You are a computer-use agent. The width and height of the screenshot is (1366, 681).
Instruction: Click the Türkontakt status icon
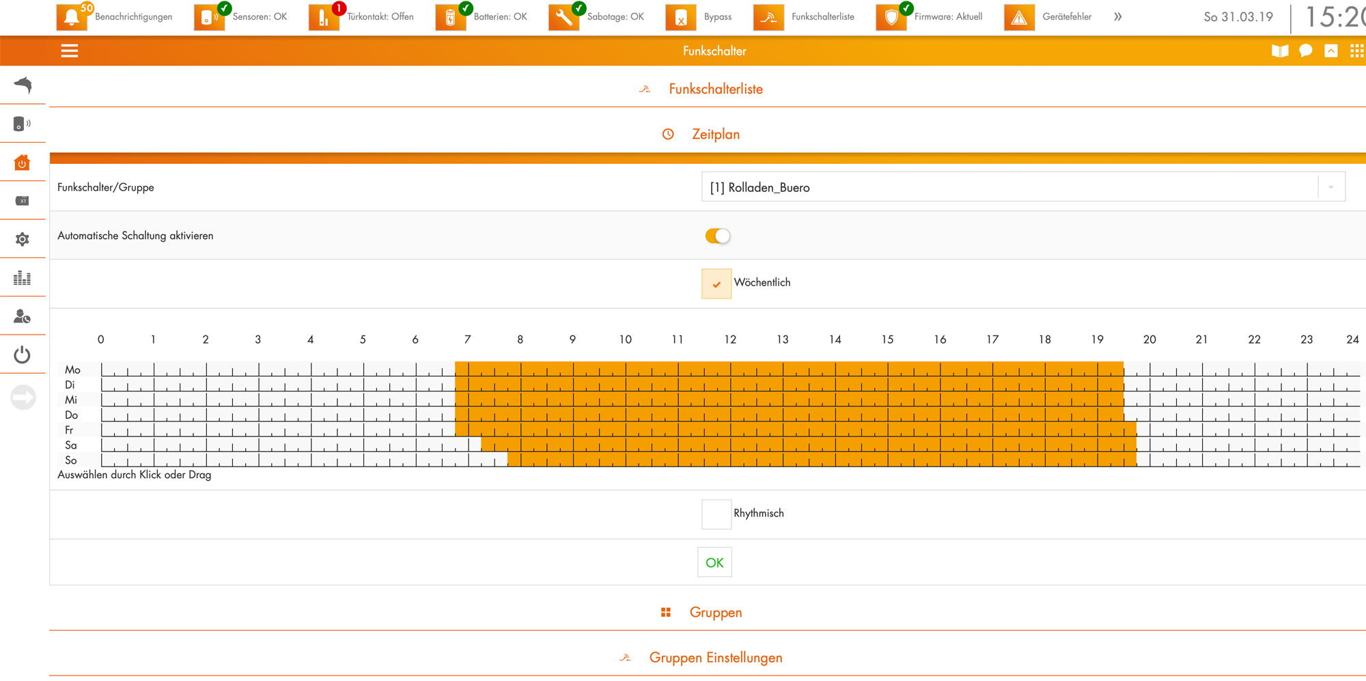point(323,17)
